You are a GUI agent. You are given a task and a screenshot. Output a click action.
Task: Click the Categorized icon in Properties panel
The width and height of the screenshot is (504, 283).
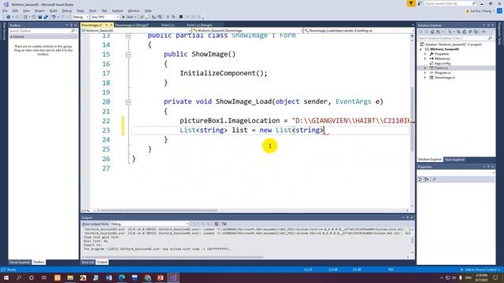[x=421, y=179]
